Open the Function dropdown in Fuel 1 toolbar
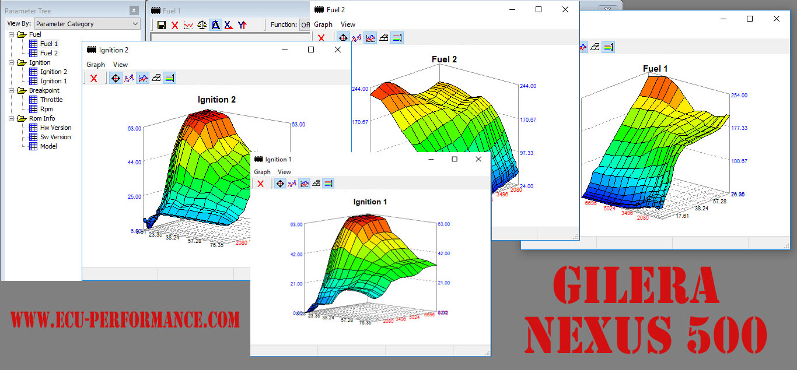The width and height of the screenshot is (797, 370). [305, 24]
